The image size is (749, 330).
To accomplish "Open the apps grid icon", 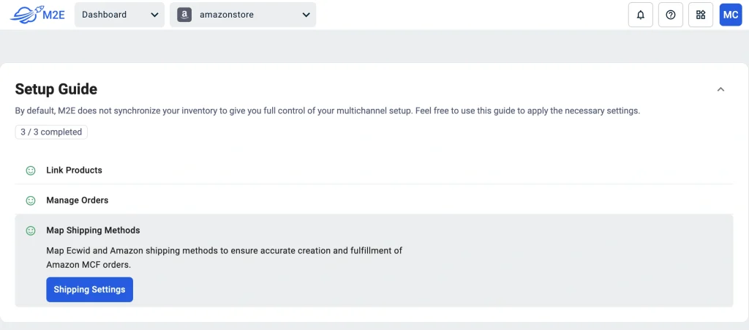I will click(701, 15).
